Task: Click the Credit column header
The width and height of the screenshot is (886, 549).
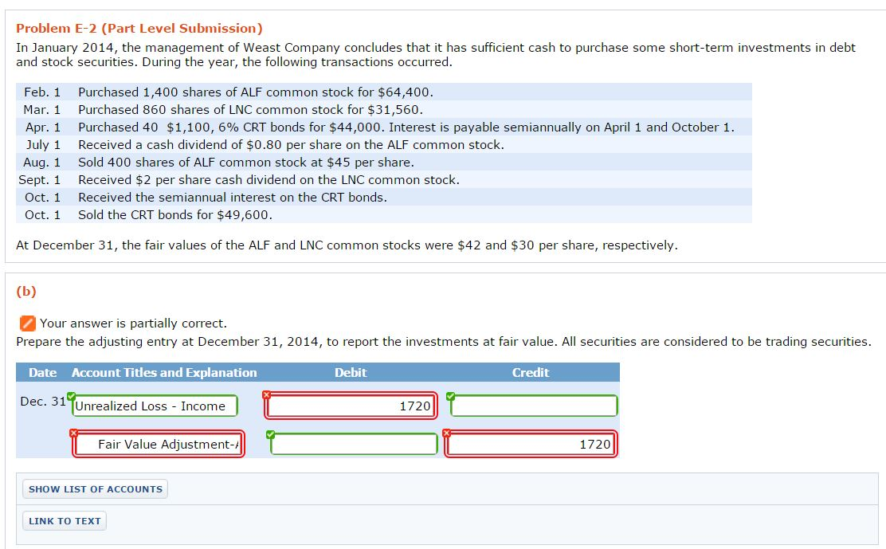Action: [x=531, y=373]
